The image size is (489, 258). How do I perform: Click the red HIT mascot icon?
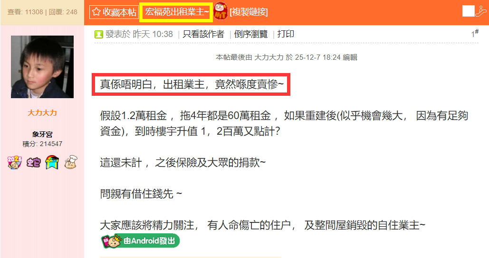221,11
